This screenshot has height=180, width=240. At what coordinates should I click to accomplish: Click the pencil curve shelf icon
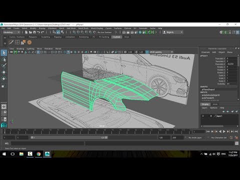[x=11, y=42]
